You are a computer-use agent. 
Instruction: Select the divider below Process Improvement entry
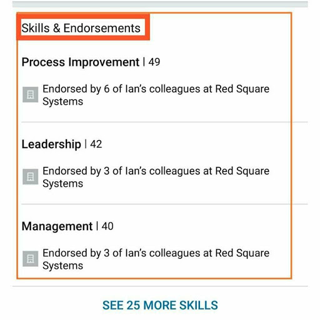(x=164, y=122)
